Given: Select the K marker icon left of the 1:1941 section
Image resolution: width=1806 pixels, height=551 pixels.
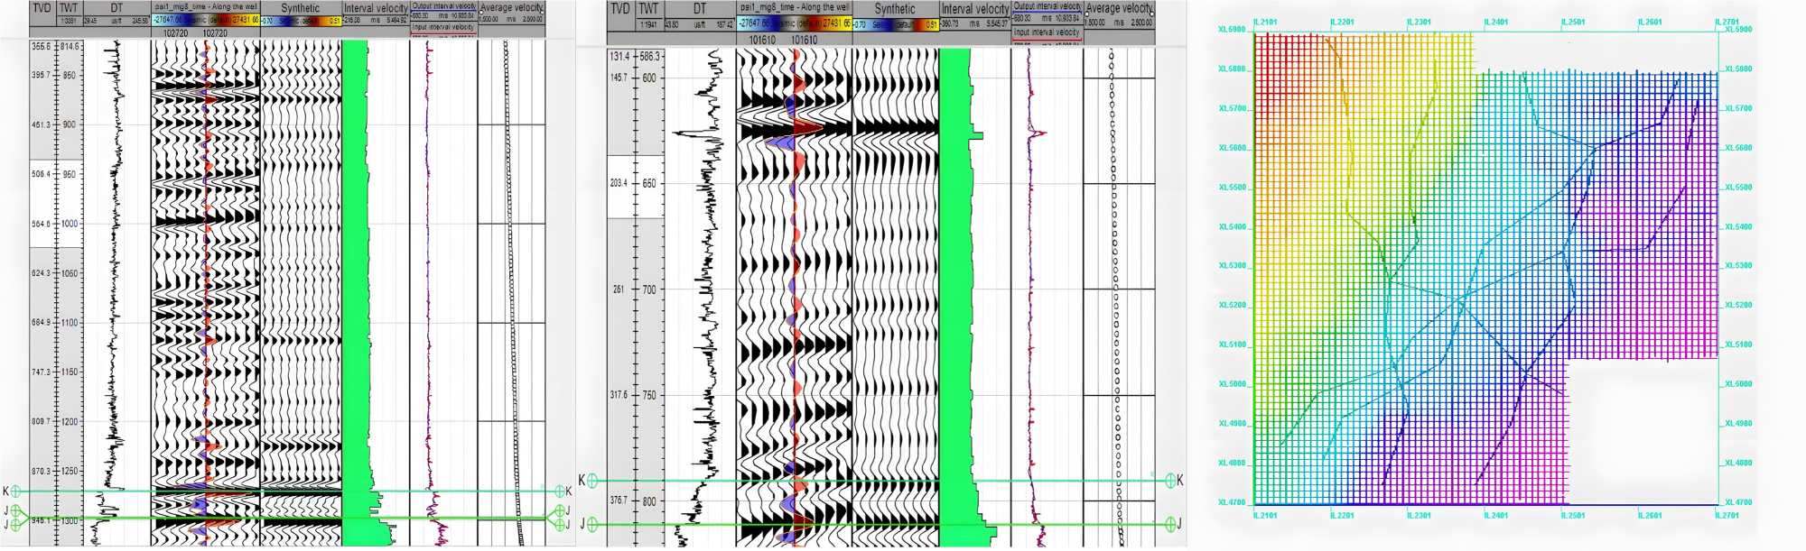Looking at the screenshot, I should [x=592, y=481].
